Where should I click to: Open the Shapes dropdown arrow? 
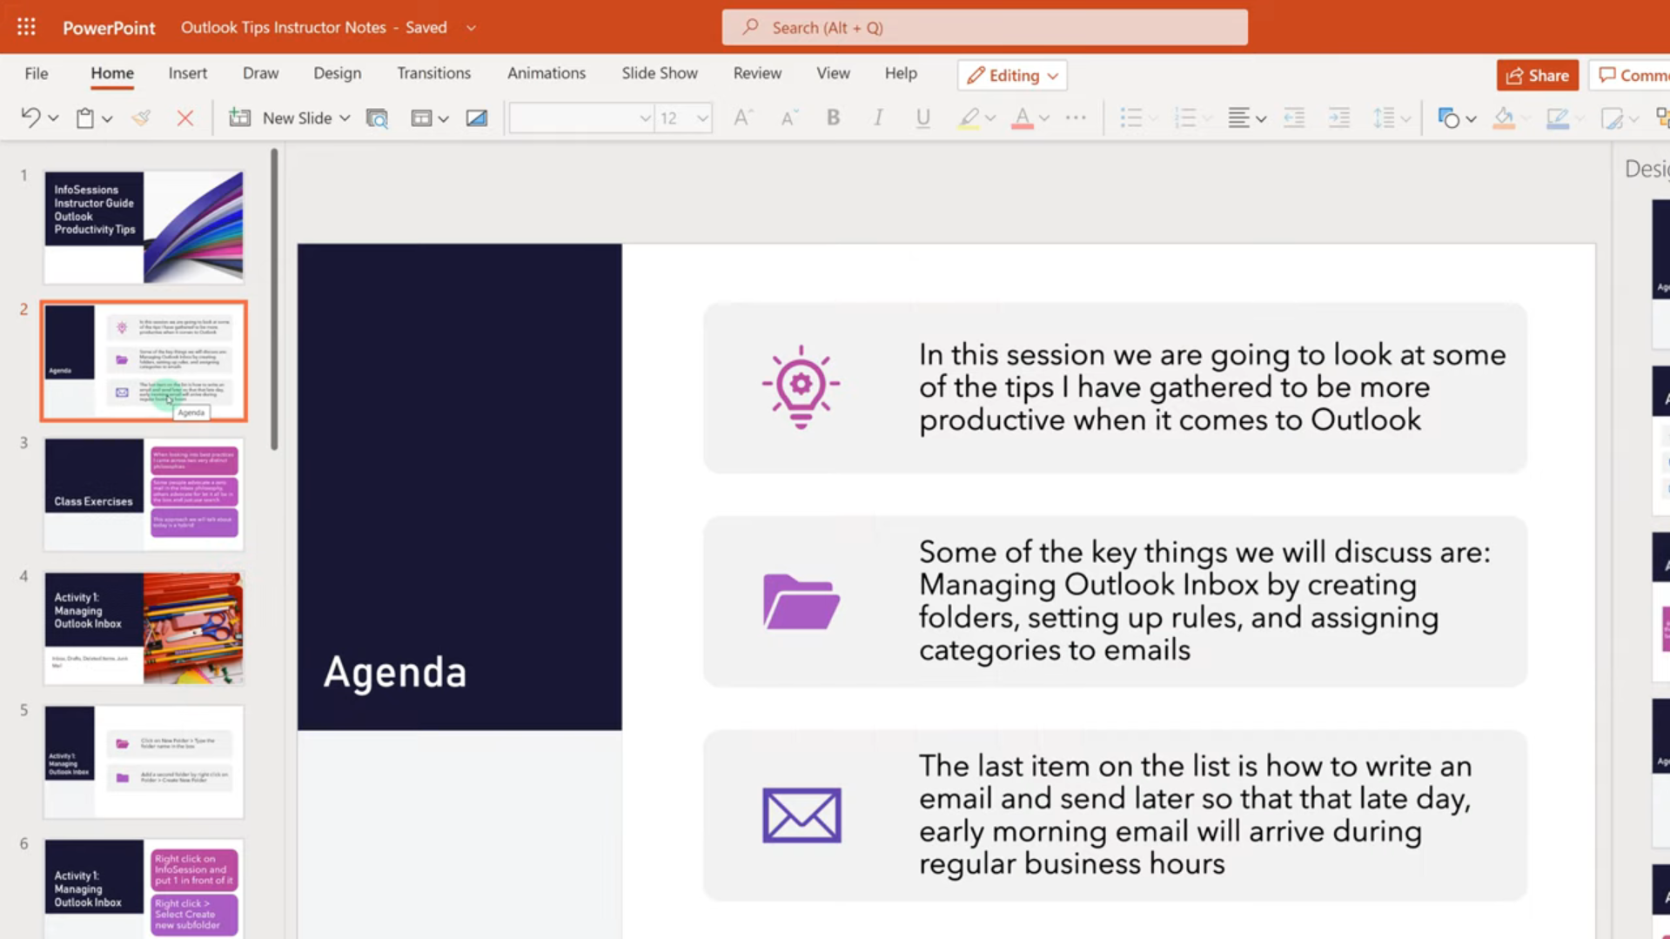click(1471, 118)
